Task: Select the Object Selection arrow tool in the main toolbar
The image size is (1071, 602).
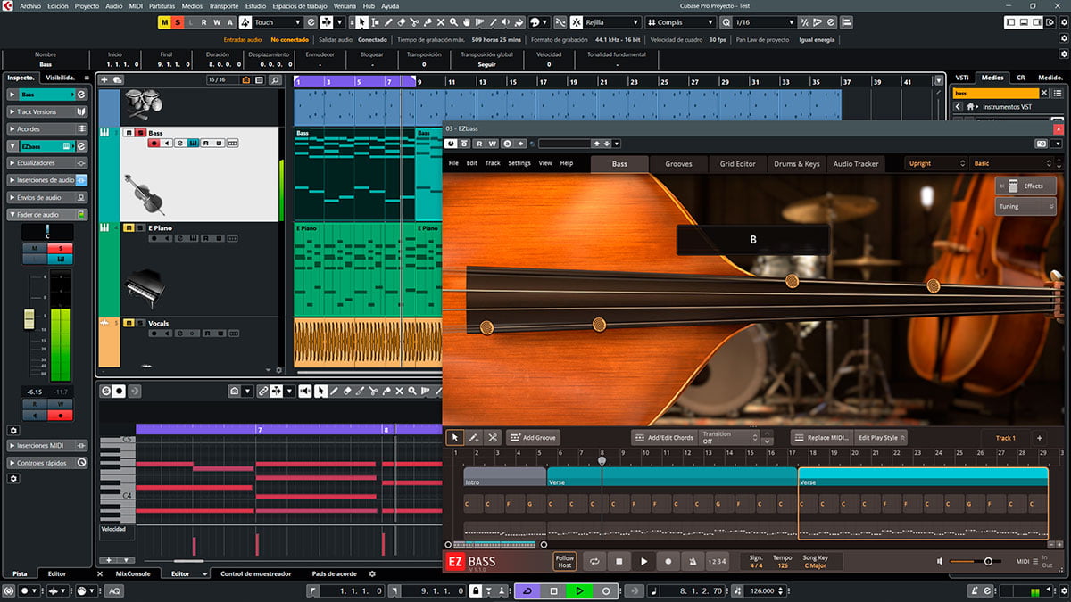Action: click(x=361, y=21)
